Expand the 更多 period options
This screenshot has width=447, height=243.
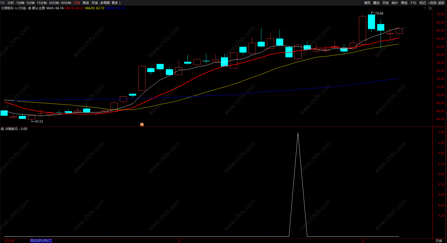click(116, 3)
